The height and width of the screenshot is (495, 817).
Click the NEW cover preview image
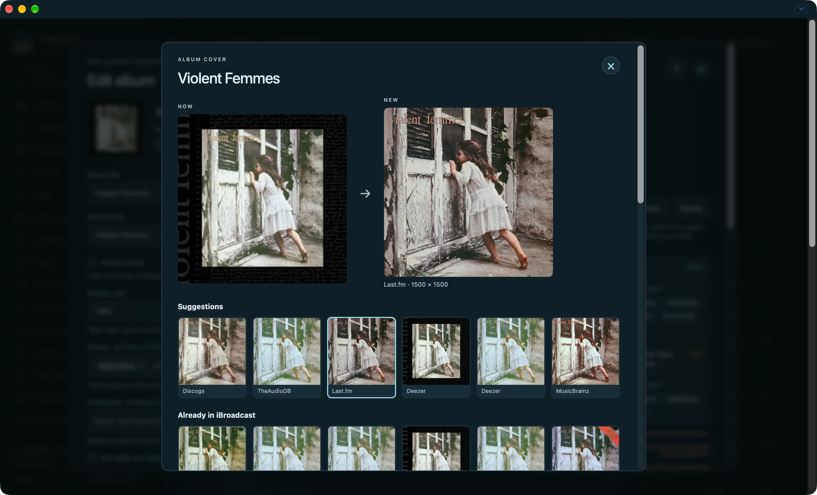tap(468, 192)
